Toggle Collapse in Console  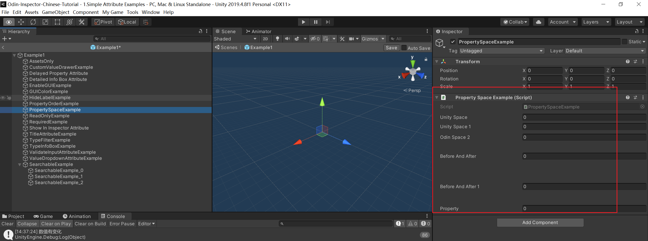coord(27,224)
